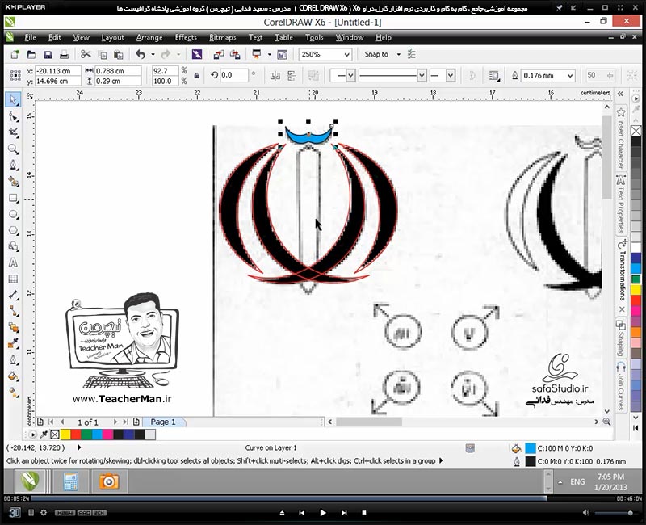Open the line style dropdown
This screenshot has height=525, width=646.
point(422,75)
